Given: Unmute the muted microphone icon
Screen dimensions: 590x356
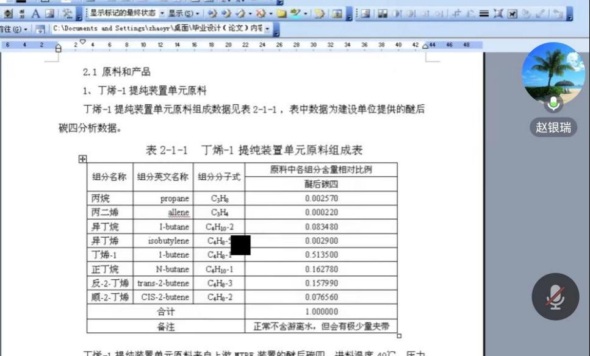Looking at the screenshot, I should coord(554,297).
